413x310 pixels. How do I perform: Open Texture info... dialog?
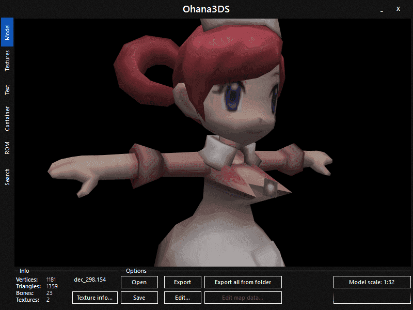[95, 298]
